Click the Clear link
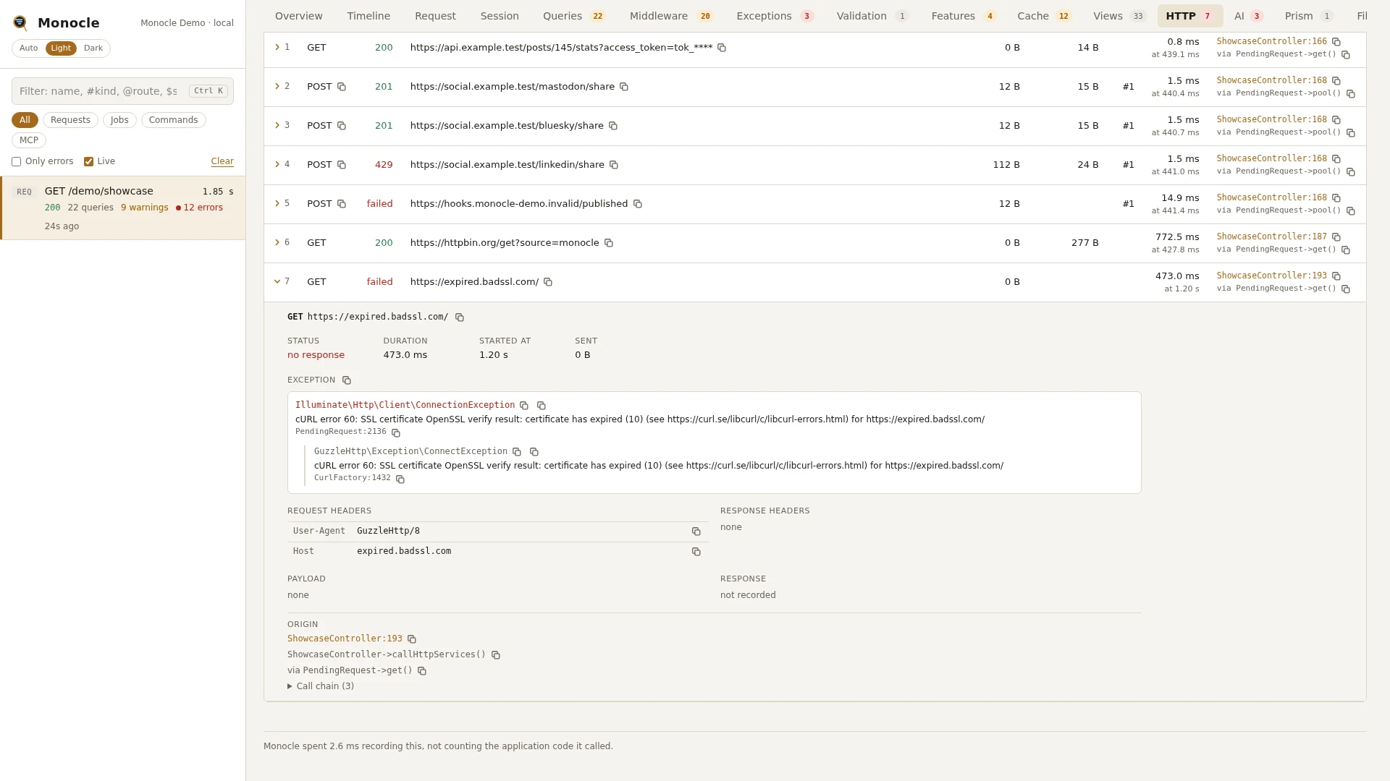Viewport: 1390px width, 781px height. pos(222,161)
